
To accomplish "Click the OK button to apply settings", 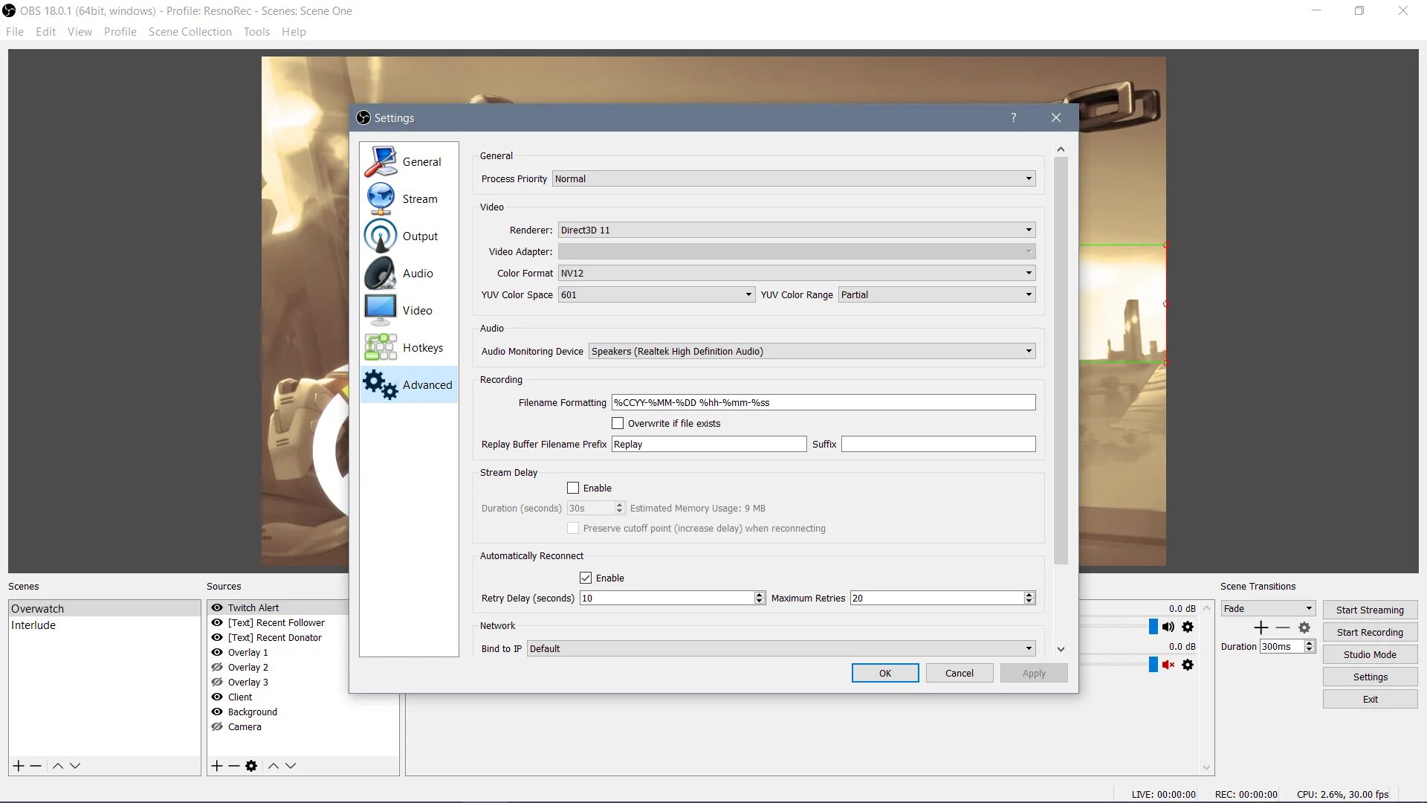I will click(884, 673).
